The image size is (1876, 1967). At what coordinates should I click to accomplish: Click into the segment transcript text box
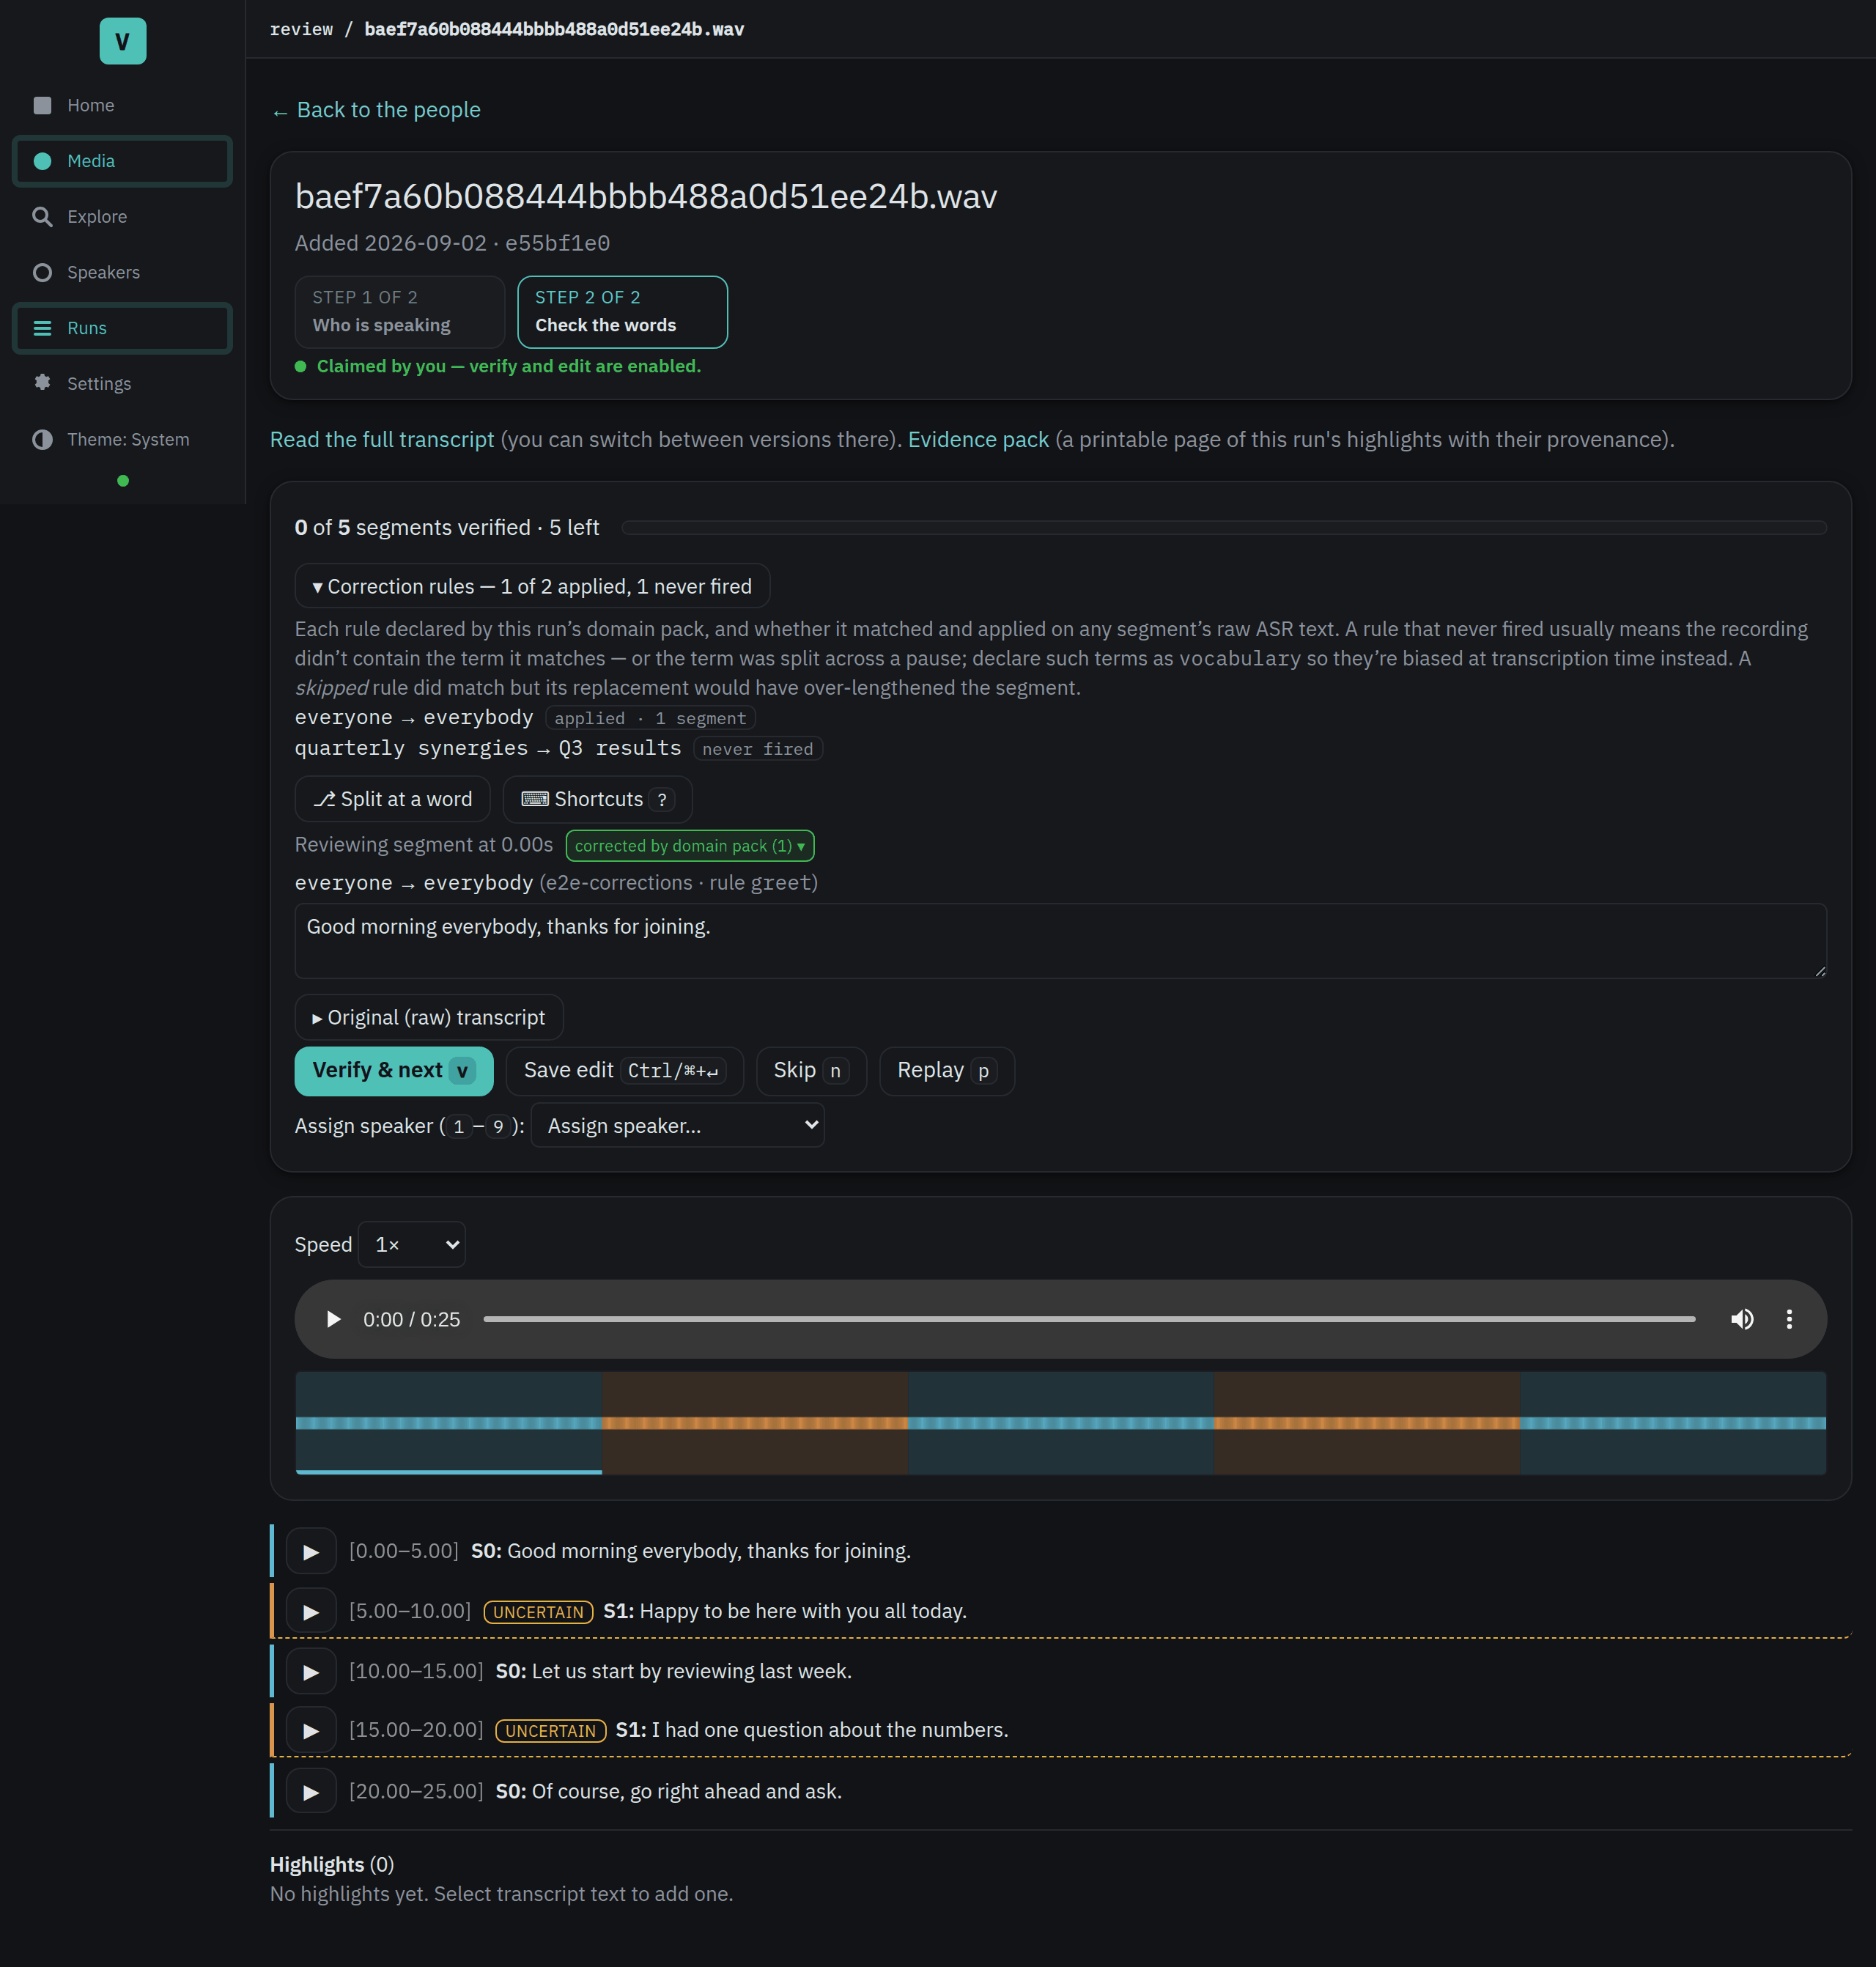click(1060, 941)
